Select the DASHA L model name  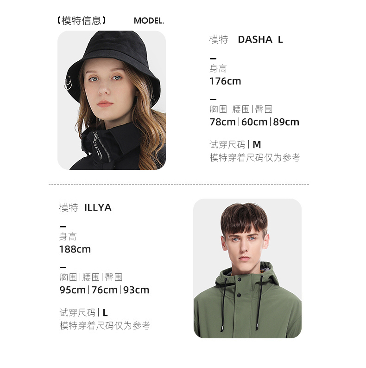tap(260, 39)
